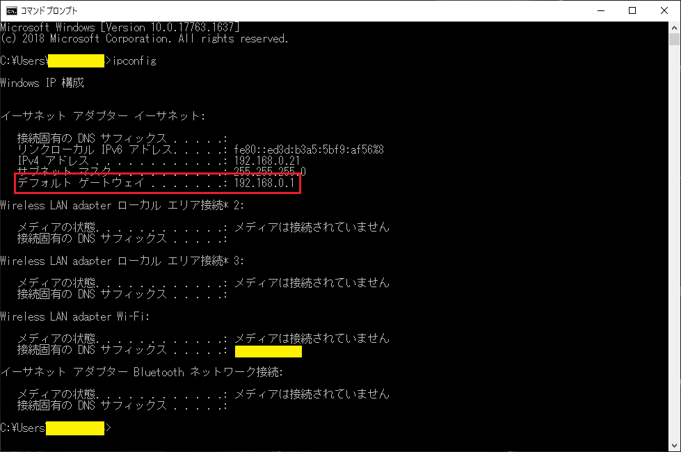Screen dimensions: 681x452
Task: Click the デフォルト ゲートウェイ label
Action: 81,183
